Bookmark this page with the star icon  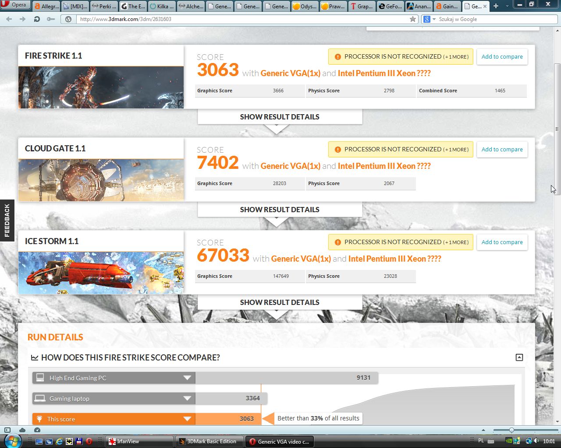pyautogui.click(x=412, y=19)
